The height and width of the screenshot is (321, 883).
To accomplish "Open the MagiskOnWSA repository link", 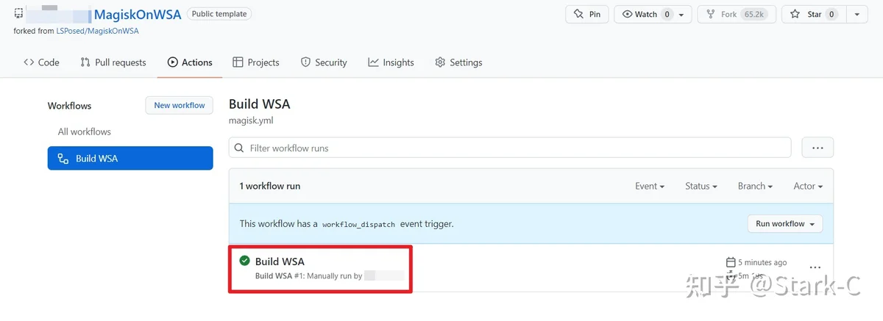I will click(x=138, y=15).
